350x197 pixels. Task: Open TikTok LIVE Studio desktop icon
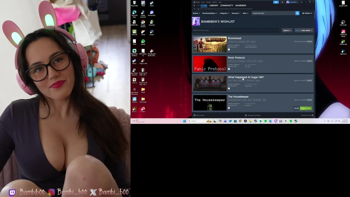(x=343, y=33)
